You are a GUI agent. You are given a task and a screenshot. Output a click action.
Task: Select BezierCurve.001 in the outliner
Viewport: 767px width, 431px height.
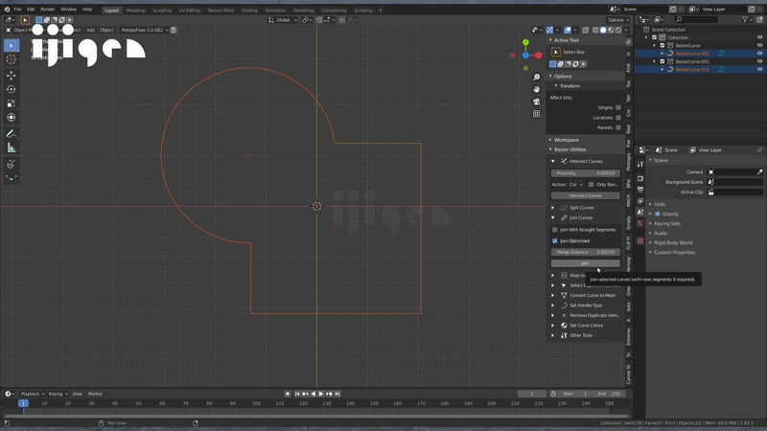pos(692,61)
